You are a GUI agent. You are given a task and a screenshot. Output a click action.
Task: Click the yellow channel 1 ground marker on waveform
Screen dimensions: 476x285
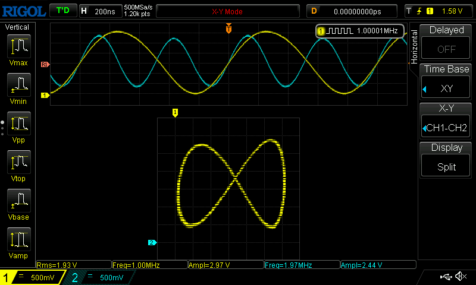[x=45, y=96]
